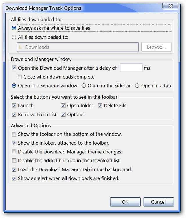Screen dimensions: 186x218
Task: Uncheck the Open folder checkbox
Action: coord(63,106)
